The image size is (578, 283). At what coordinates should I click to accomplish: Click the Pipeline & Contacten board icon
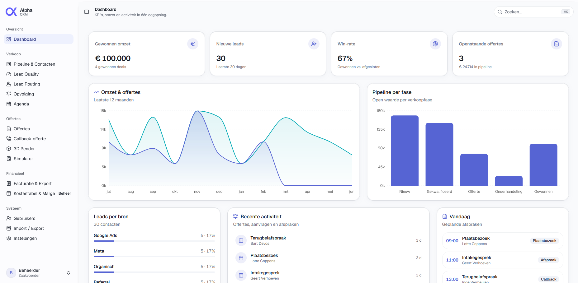tap(9, 64)
